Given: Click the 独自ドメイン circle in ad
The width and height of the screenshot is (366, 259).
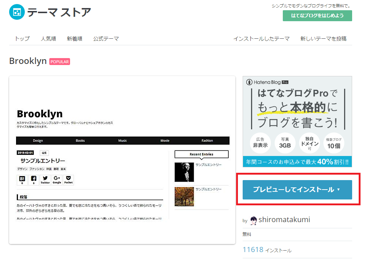Looking at the screenshot, I should 309,143.
